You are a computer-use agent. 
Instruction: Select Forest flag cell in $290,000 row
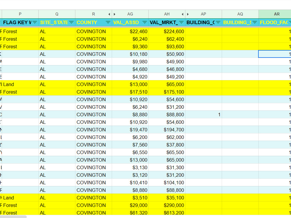[x=20, y=206]
